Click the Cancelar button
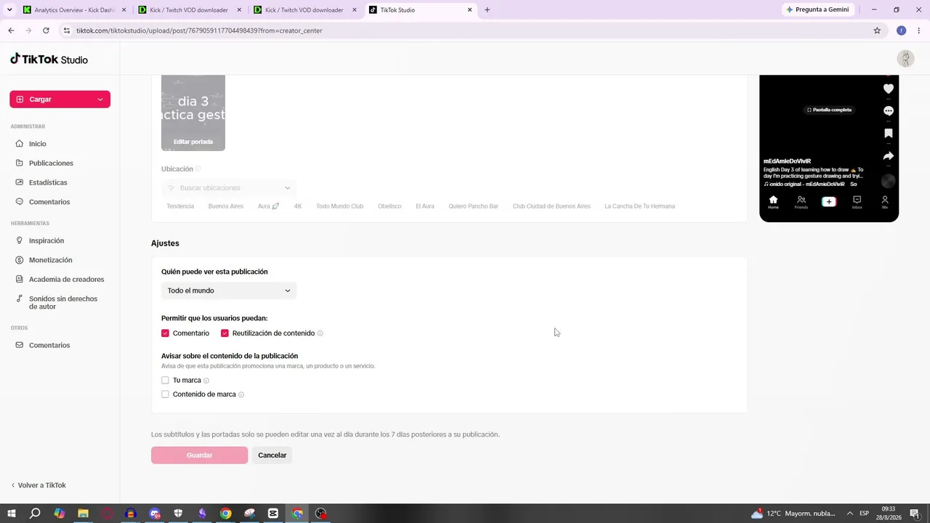 272,455
